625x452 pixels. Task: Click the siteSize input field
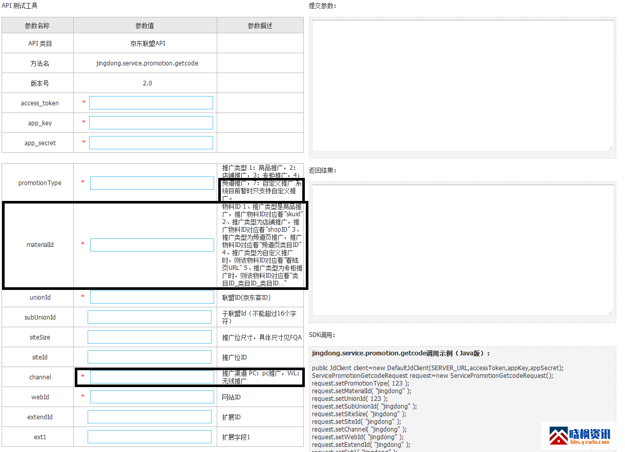tap(150, 337)
